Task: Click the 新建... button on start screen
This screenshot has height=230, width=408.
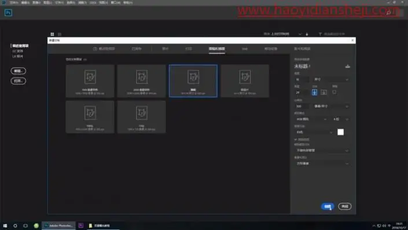Action: 18,71
